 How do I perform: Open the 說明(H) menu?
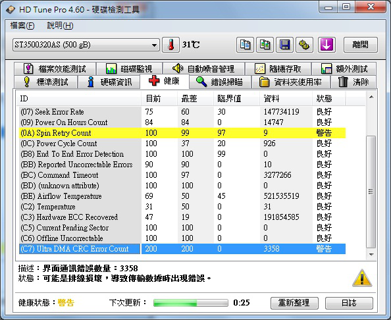(x=60, y=26)
